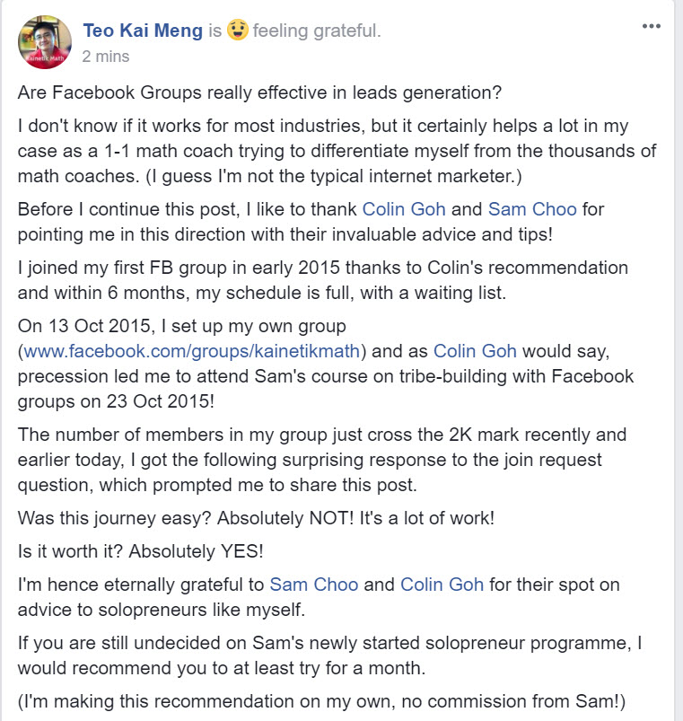Click Colin Goh tag before "would say"

(x=476, y=351)
